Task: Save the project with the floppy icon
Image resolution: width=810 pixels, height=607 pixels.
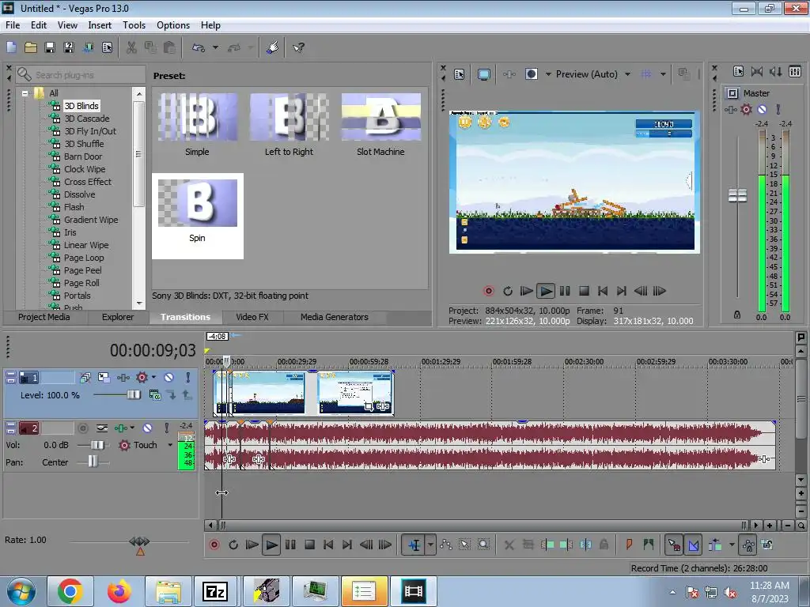Action: [50, 47]
